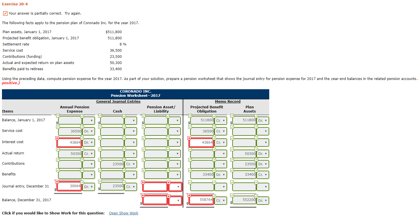
Task: Click green check on Actual return Plan Assets amount
Action: point(232,149)
